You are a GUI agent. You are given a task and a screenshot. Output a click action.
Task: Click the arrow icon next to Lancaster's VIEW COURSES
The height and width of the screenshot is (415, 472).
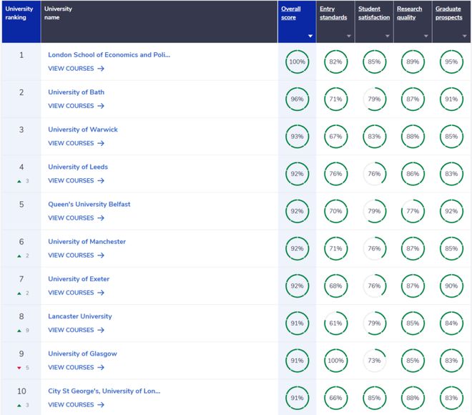[101, 330]
